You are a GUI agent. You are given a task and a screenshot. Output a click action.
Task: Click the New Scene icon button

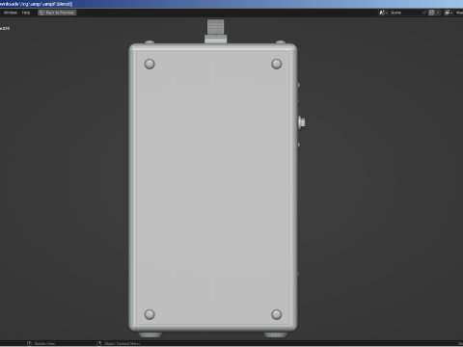pyautogui.click(x=431, y=13)
